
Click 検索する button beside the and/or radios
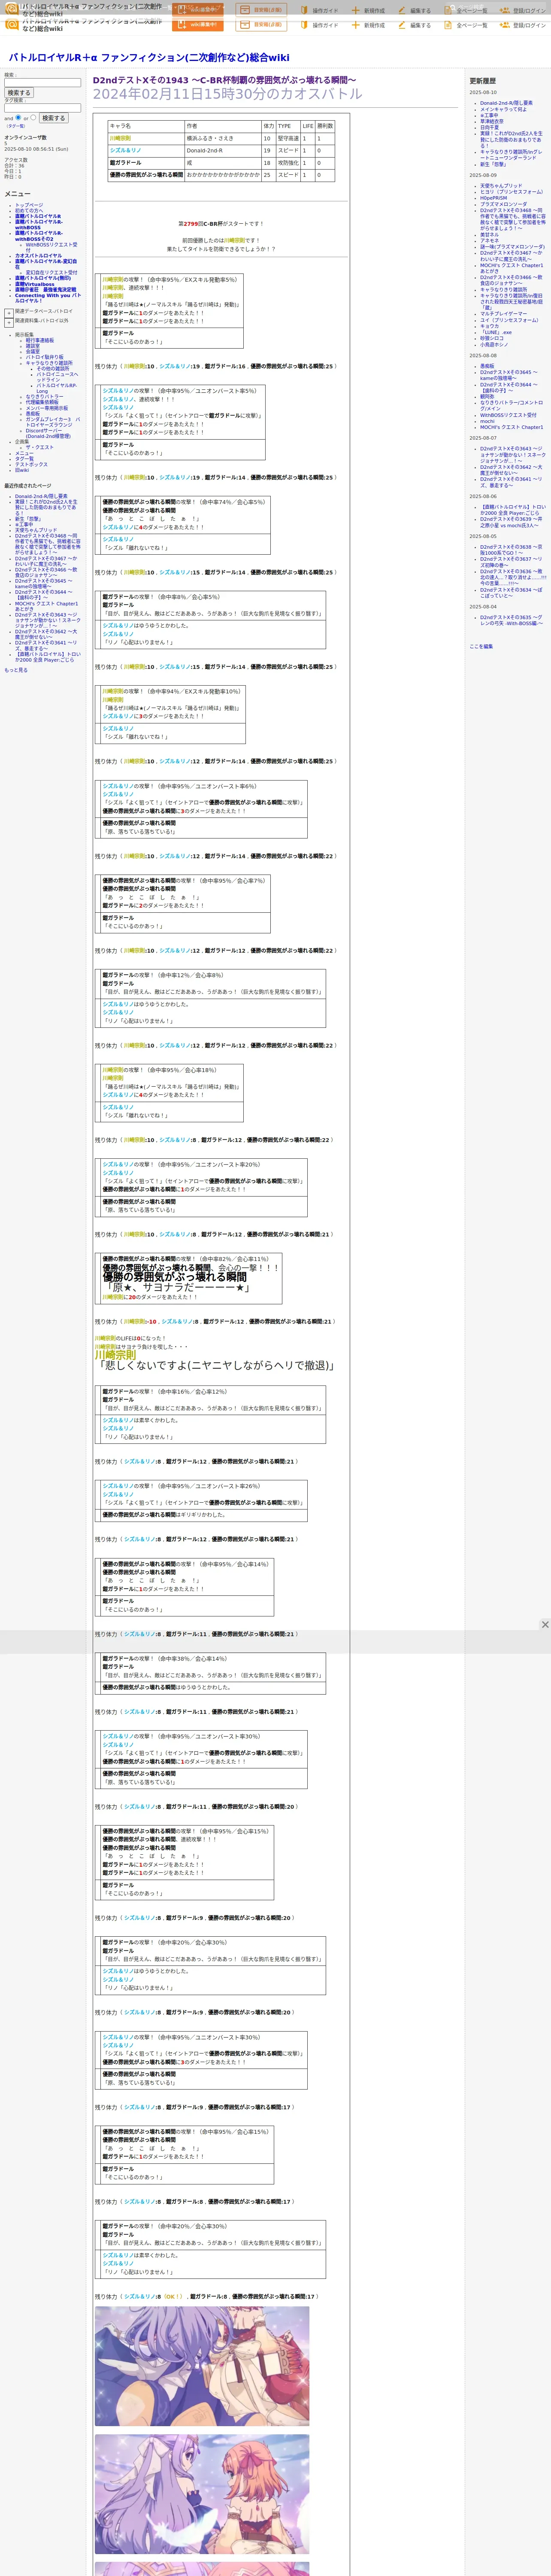coord(54,118)
